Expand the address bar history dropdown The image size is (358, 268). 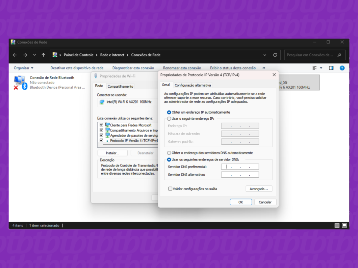point(265,55)
